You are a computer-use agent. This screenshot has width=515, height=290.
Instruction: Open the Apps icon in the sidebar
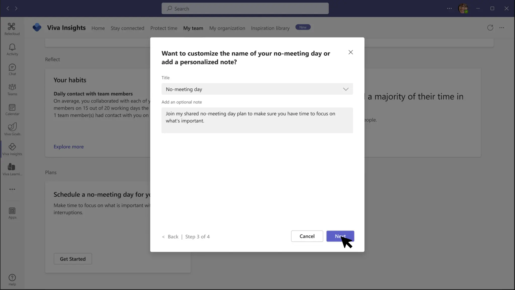(12, 213)
